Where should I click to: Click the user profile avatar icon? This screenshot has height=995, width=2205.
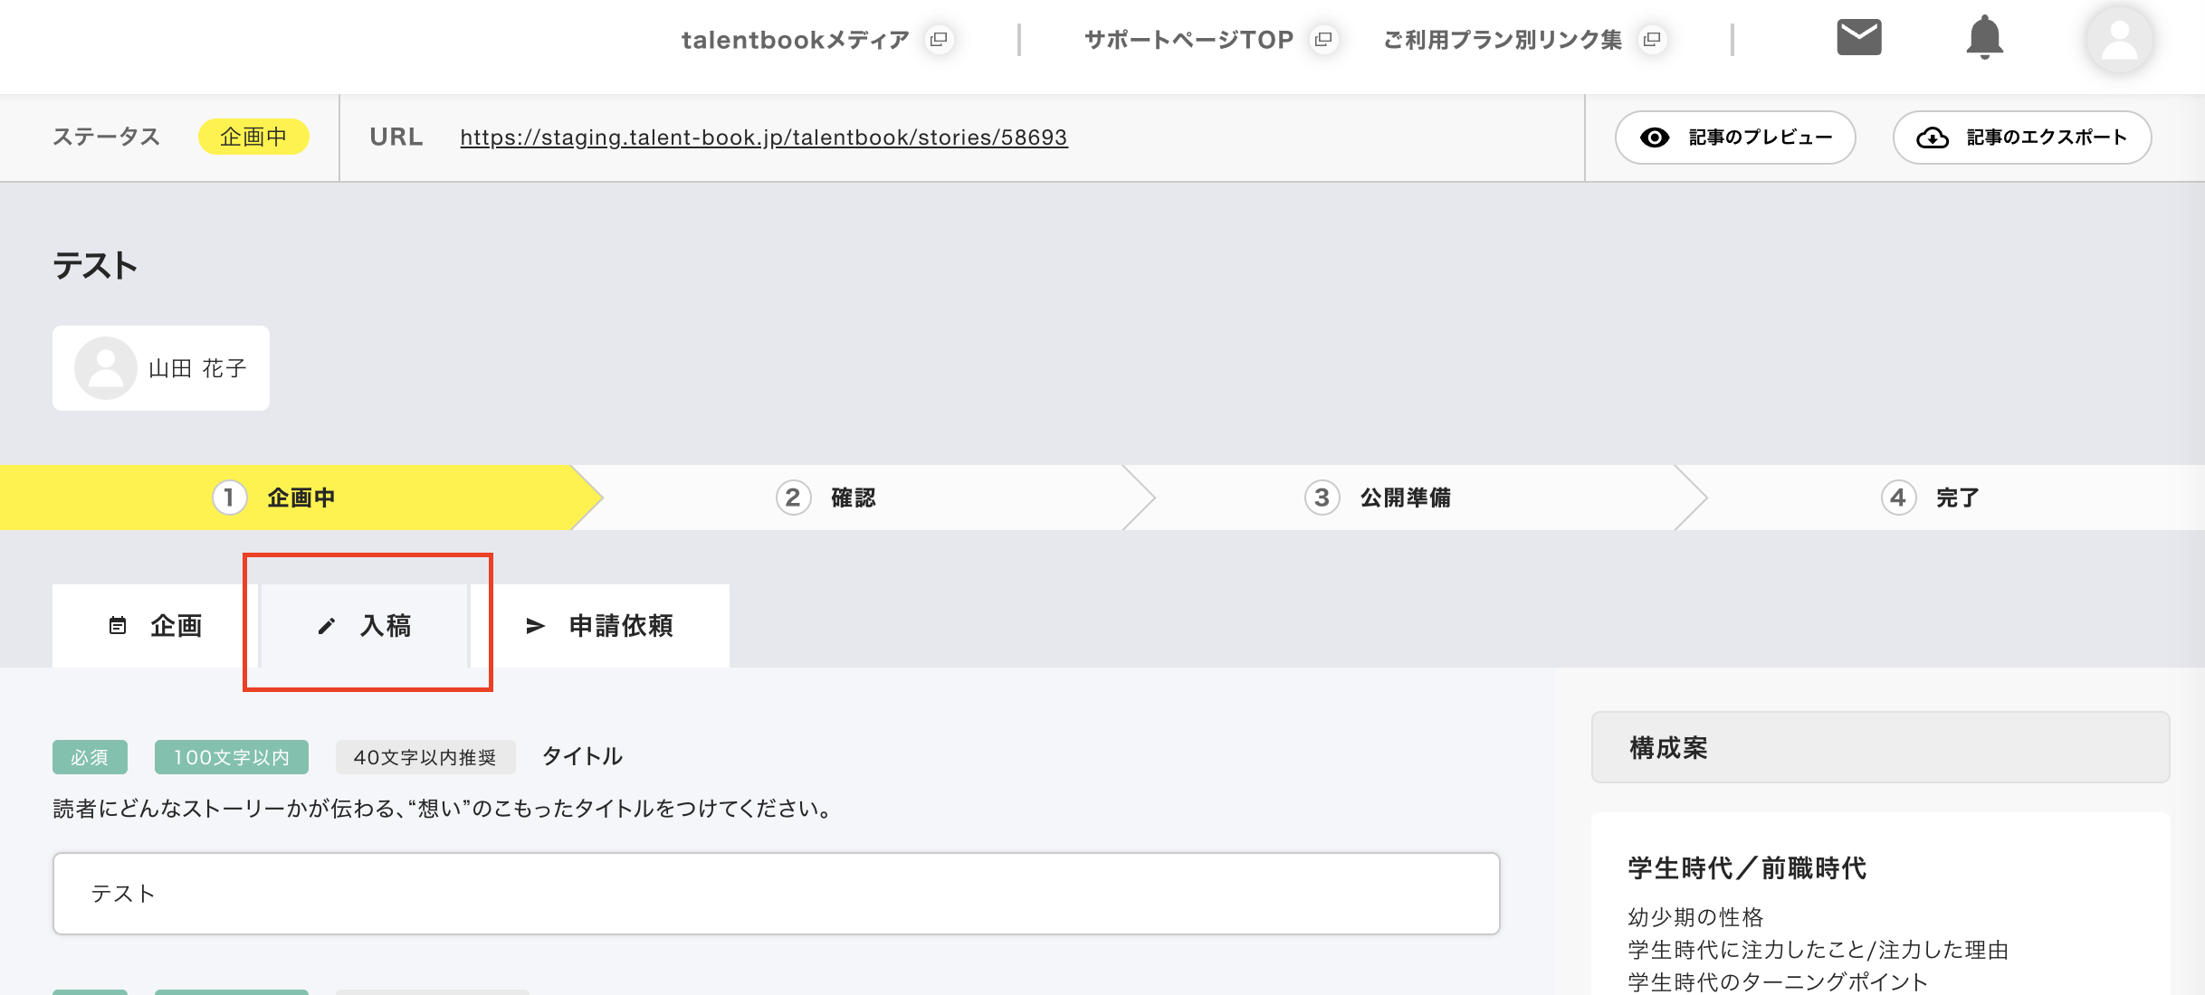[2118, 40]
